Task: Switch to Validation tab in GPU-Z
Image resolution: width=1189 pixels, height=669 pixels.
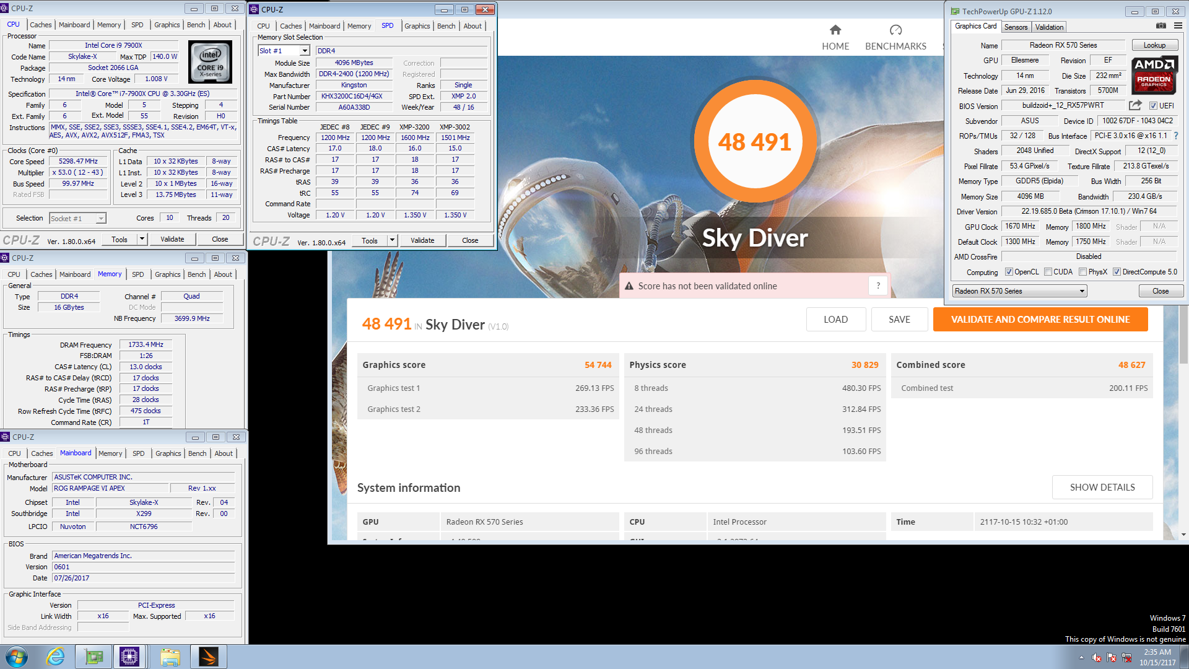Action: click(x=1049, y=27)
